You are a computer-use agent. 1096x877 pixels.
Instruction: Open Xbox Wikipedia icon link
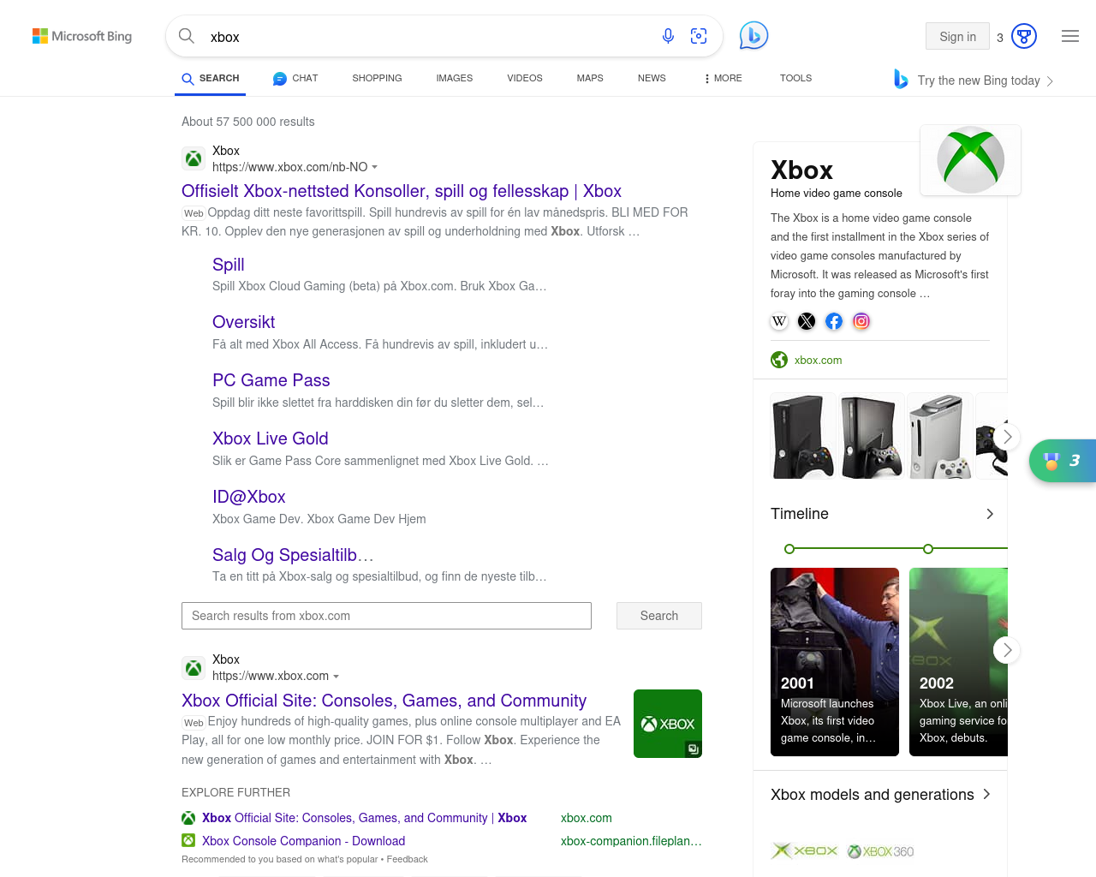(779, 321)
